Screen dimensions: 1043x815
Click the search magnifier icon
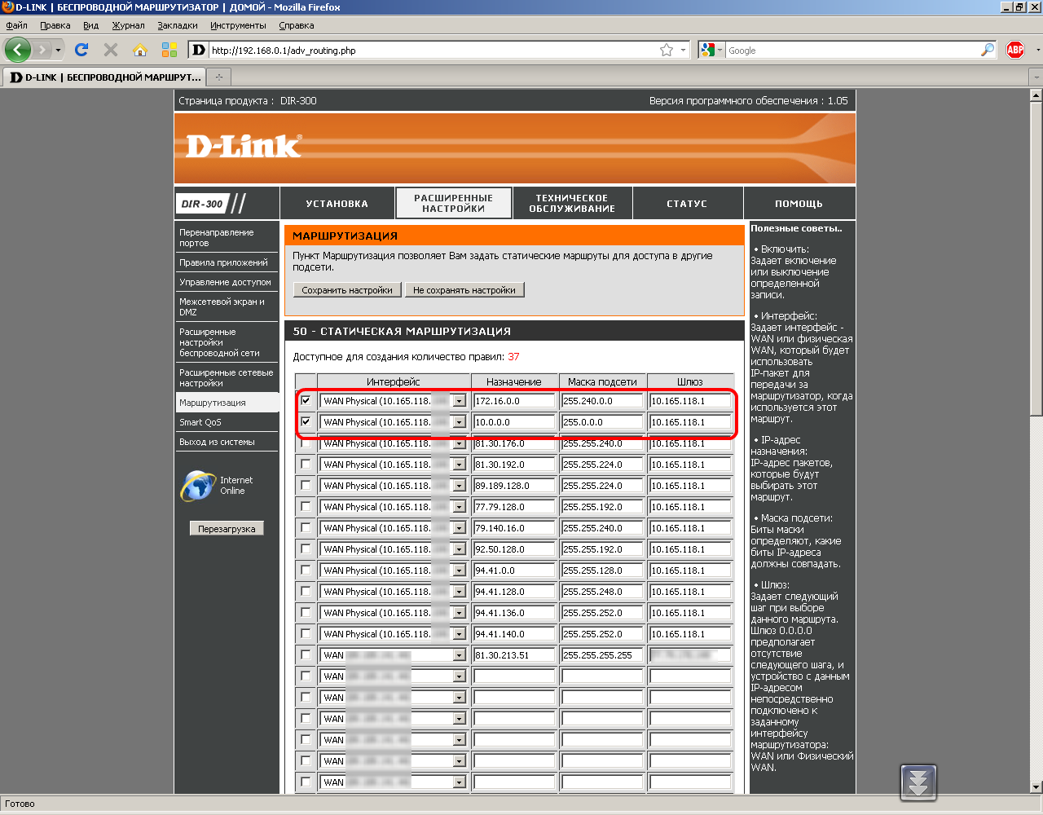pyautogui.click(x=988, y=51)
